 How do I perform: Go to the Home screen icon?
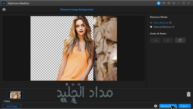coord(4,9)
